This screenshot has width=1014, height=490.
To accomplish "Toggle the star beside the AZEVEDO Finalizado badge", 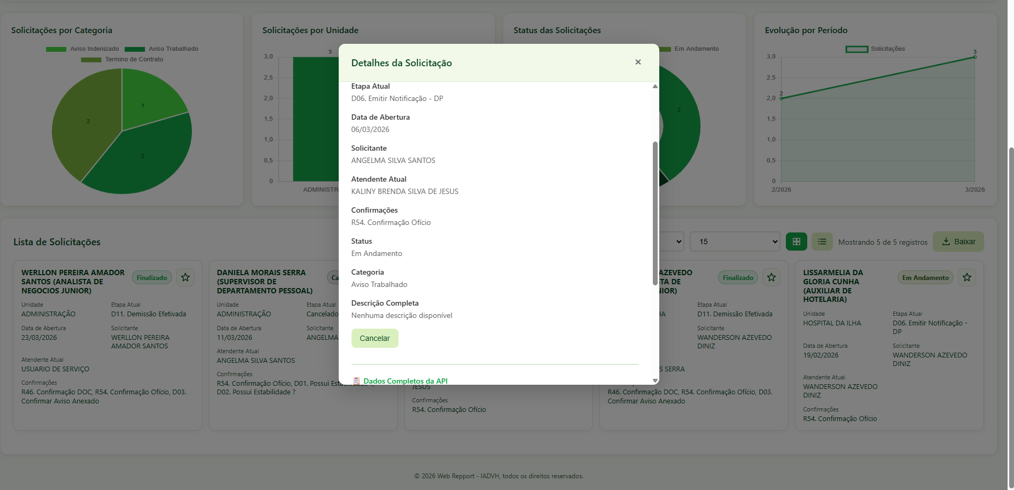I will point(771,277).
